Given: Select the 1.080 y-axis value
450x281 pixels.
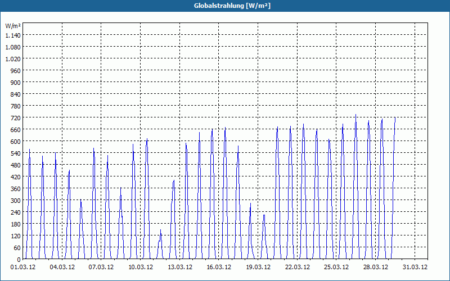Looking at the screenshot, I should [x=13, y=47].
